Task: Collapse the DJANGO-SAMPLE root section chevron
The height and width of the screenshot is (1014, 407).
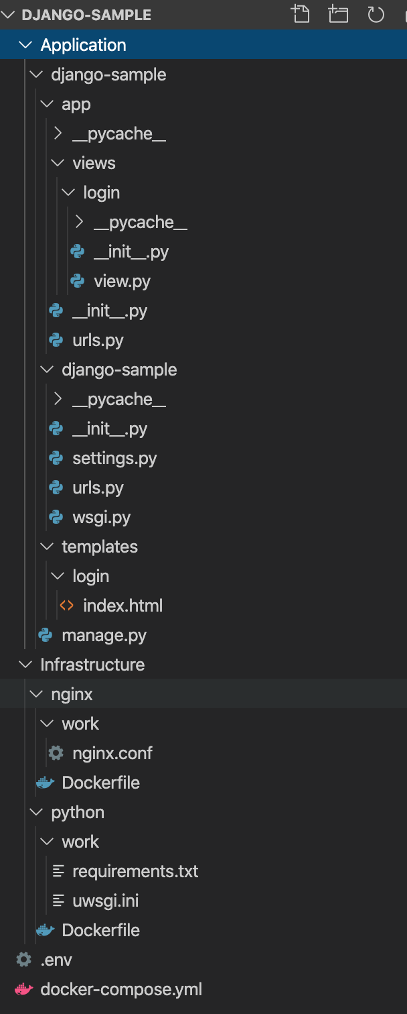Action: 8,15
